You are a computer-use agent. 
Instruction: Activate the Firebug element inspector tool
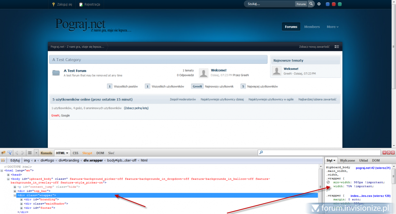[x=10, y=153]
